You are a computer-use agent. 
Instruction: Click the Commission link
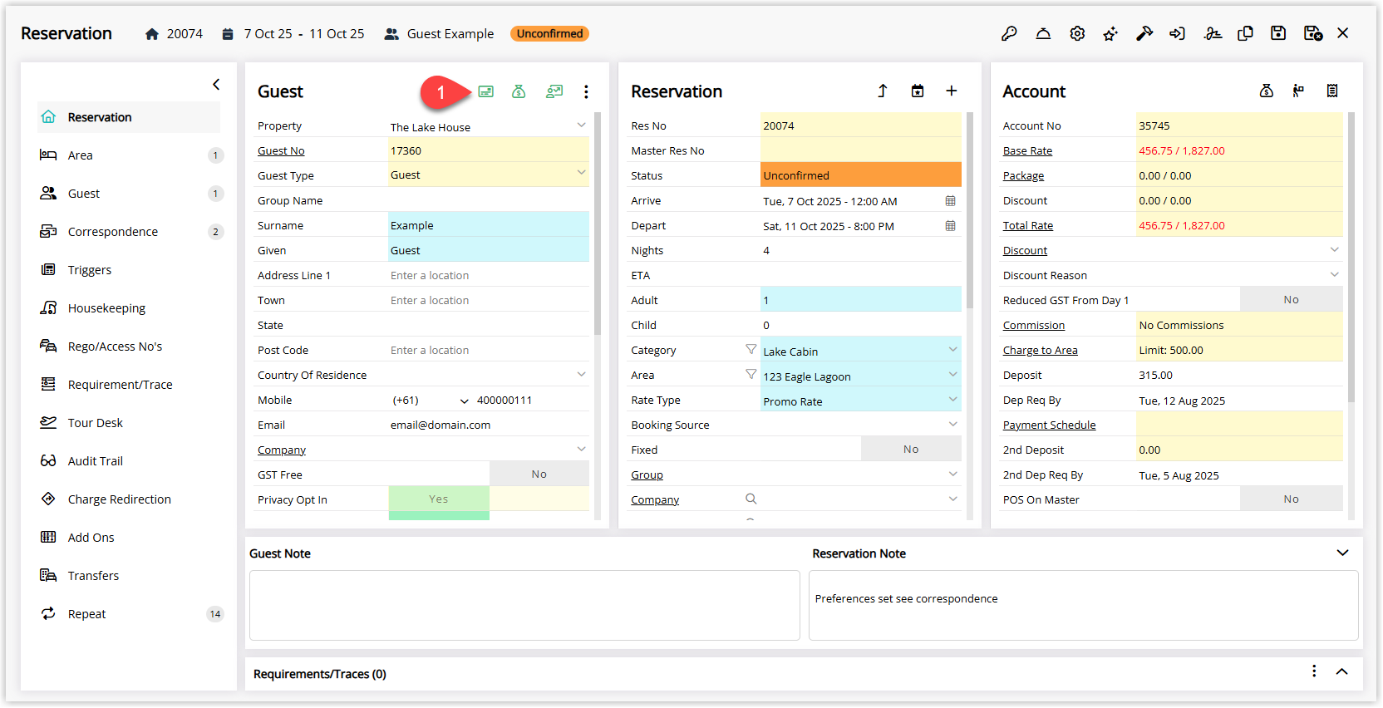click(1034, 325)
